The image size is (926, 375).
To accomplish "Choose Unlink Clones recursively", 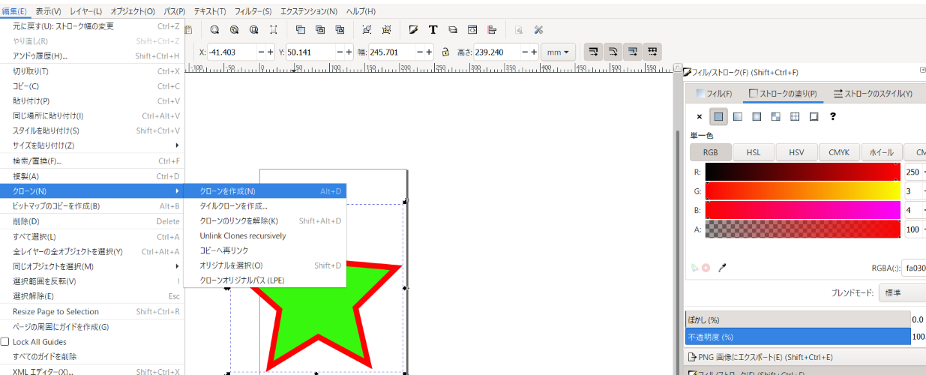I will point(265,235).
